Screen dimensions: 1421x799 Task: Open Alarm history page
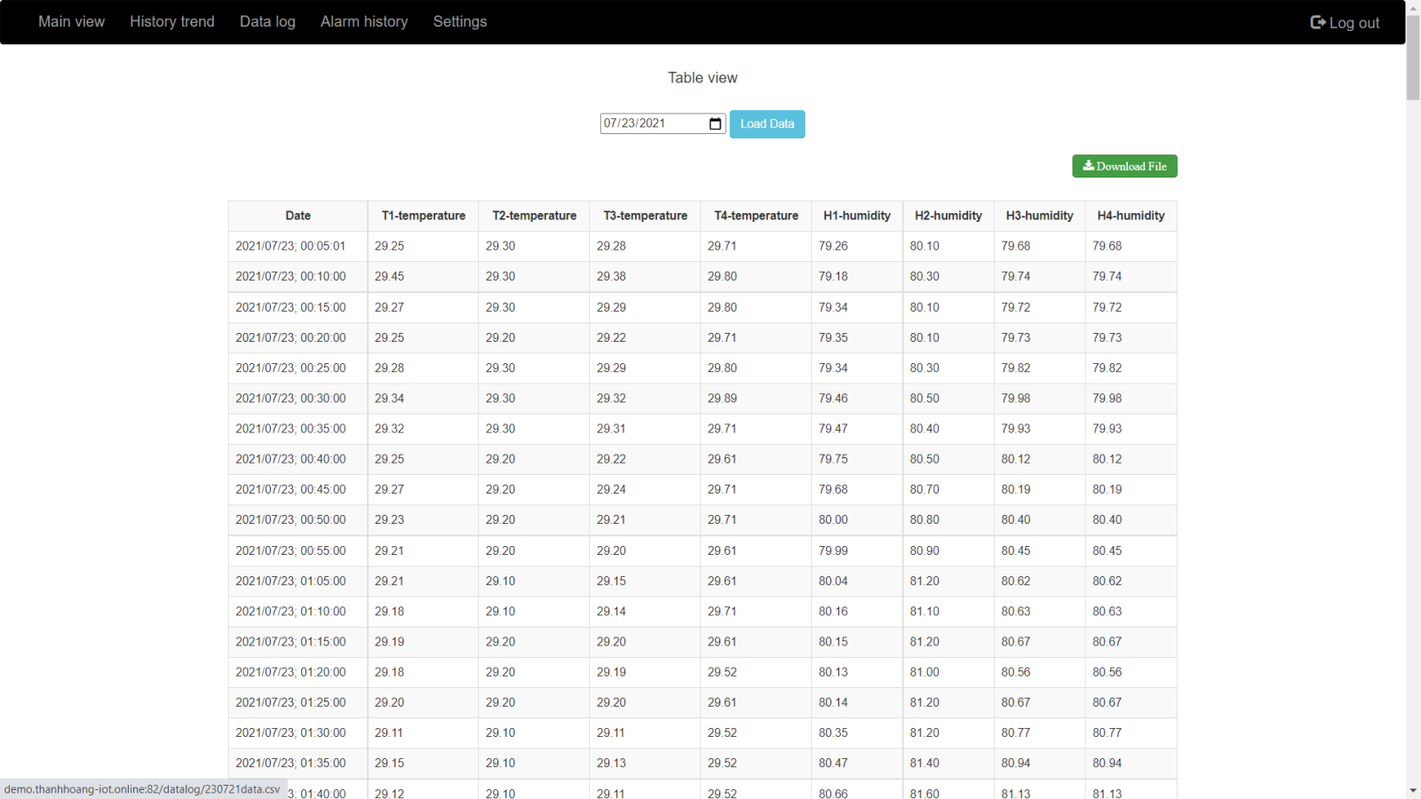coord(364,21)
